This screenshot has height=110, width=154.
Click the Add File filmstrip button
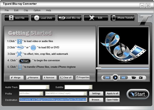pyautogui.click(x=17, y=18)
